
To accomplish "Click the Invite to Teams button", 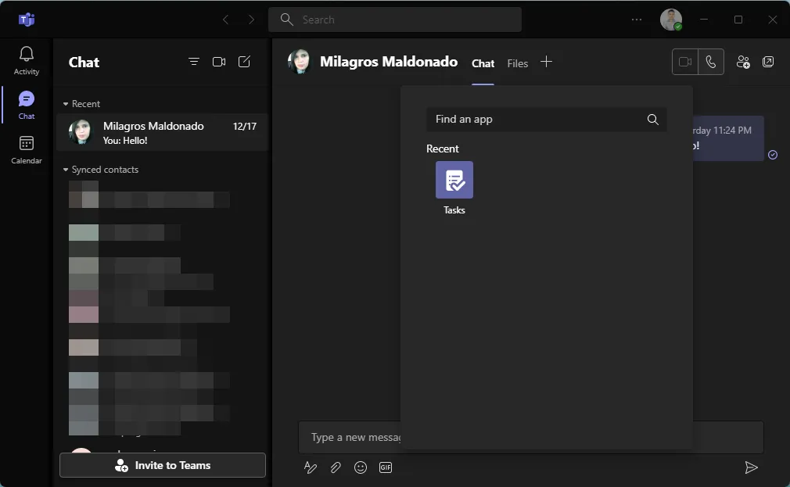I will tap(163, 465).
